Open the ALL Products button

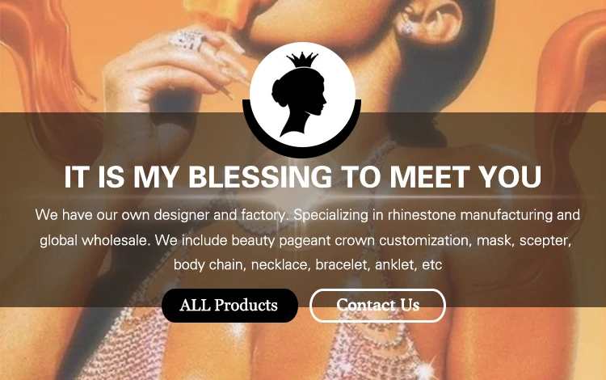[229, 306]
